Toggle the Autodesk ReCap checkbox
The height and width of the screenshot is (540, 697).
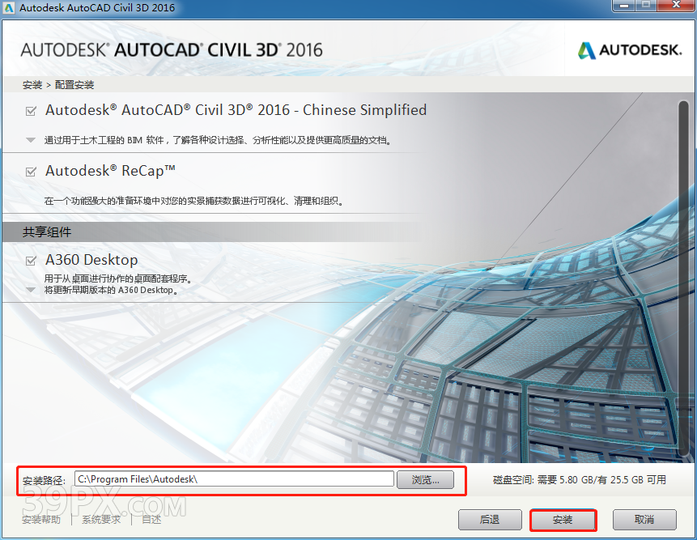tap(31, 171)
